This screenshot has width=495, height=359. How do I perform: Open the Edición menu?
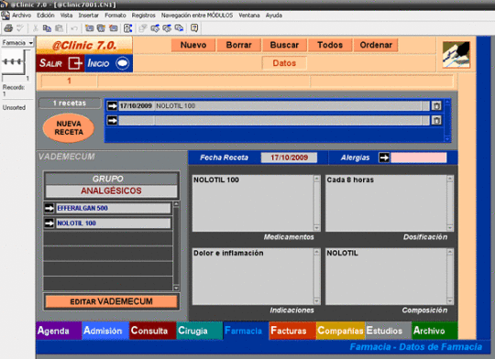pyautogui.click(x=46, y=16)
